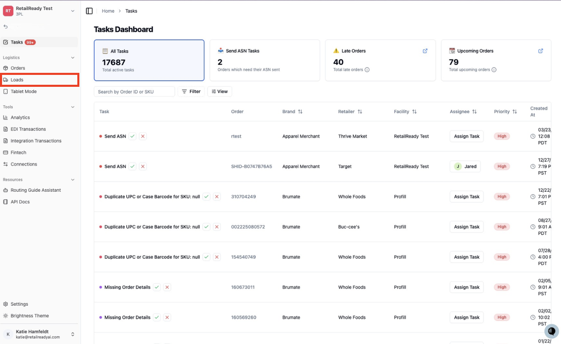Sort table by Brand column
Image resolution: width=561 pixels, height=344 pixels.
tap(292, 112)
